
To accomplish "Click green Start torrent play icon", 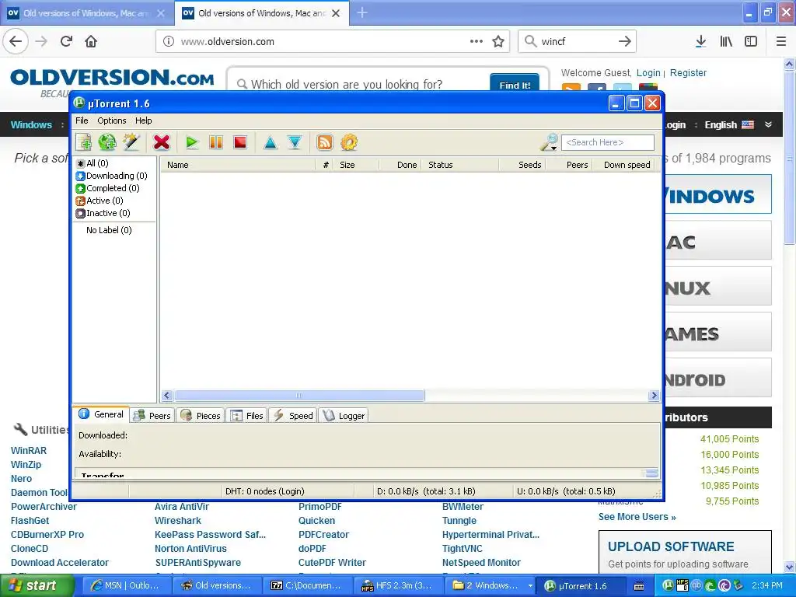I will 192,143.
